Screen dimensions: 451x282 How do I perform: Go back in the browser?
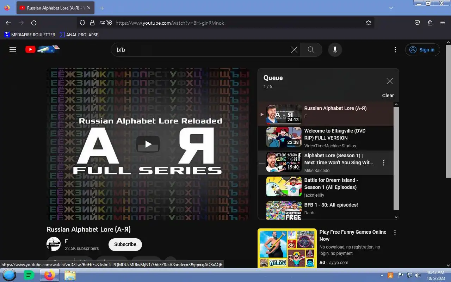coord(8,23)
